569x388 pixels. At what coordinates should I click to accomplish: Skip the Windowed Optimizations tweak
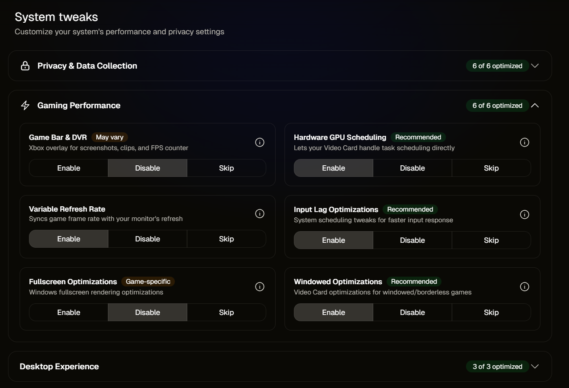(x=491, y=312)
